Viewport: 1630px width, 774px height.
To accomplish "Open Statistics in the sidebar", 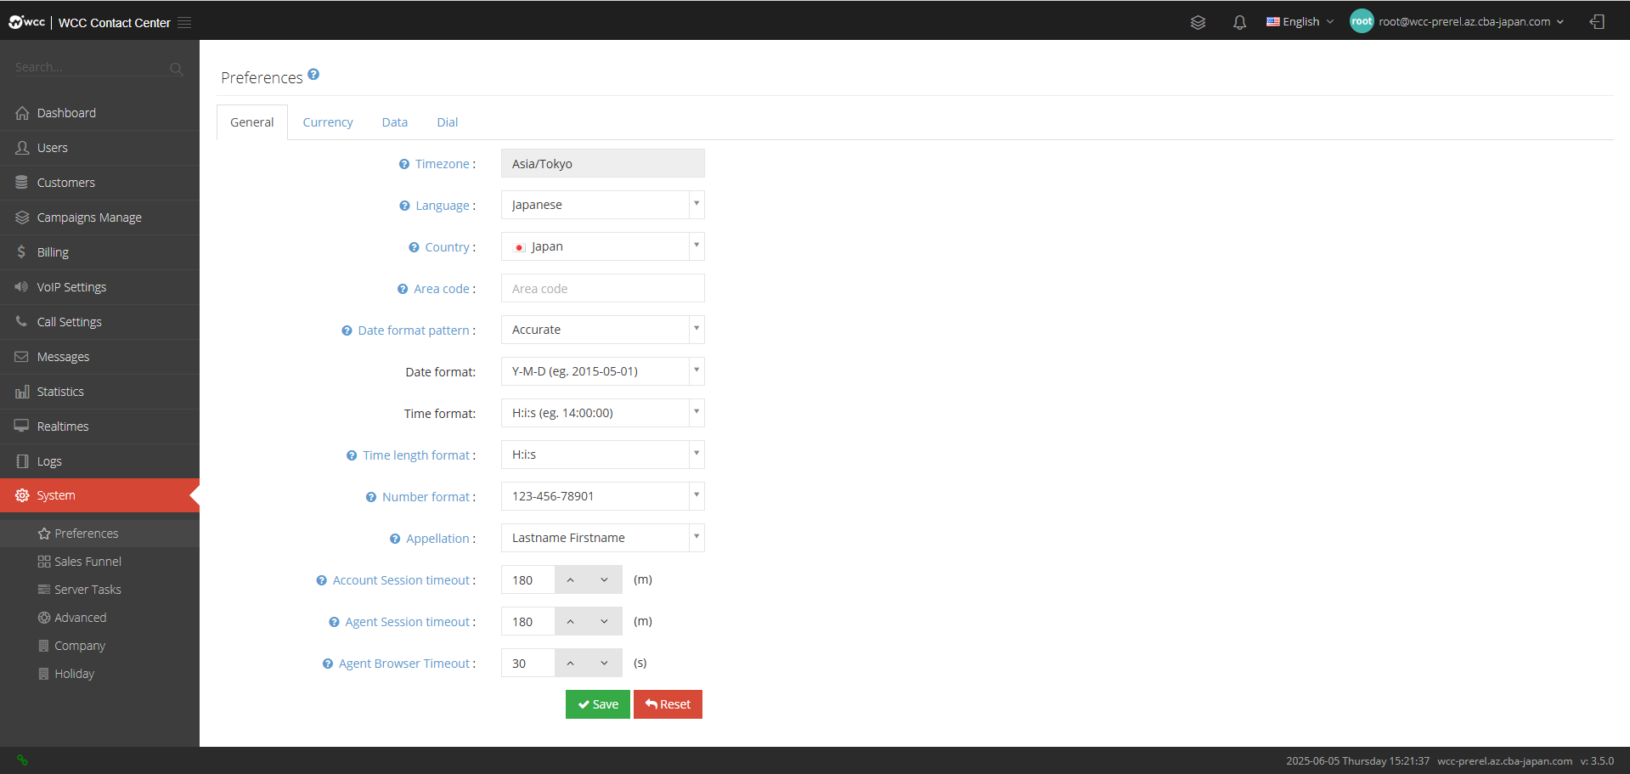I will 99,392.
